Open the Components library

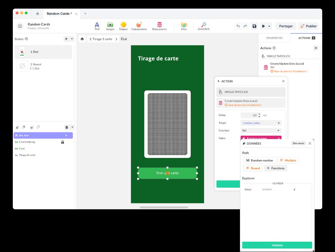pyautogui.click(x=139, y=26)
